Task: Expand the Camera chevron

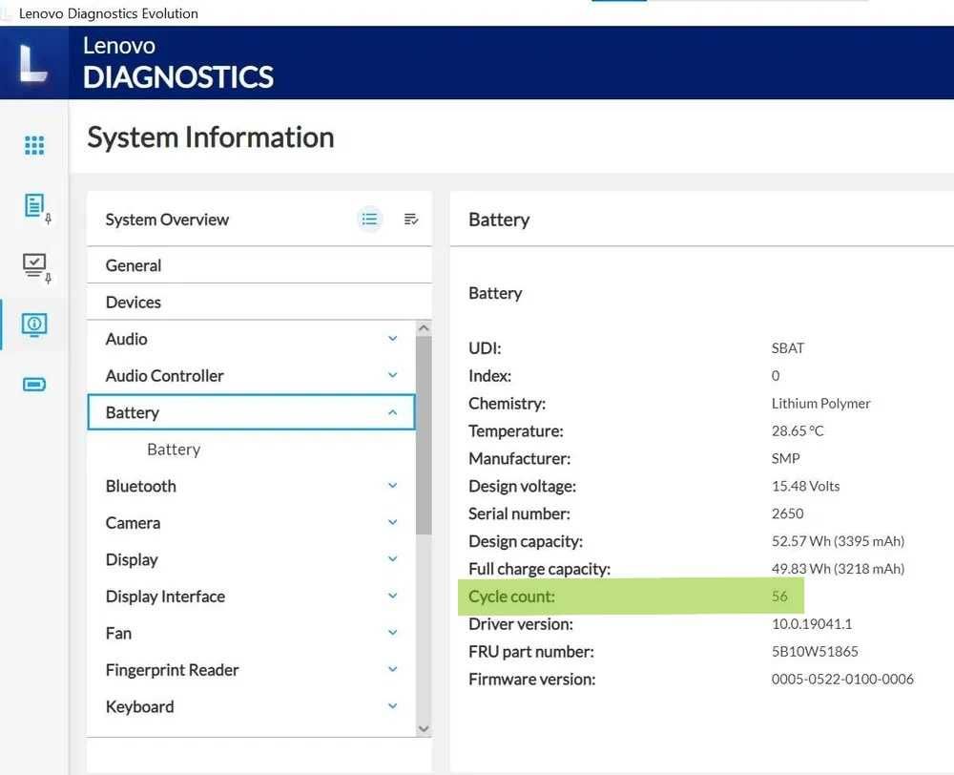Action: (392, 522)
